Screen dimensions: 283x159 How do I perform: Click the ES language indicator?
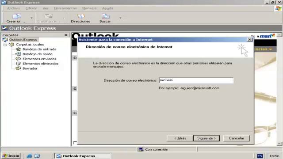click(x=260, y=156)
